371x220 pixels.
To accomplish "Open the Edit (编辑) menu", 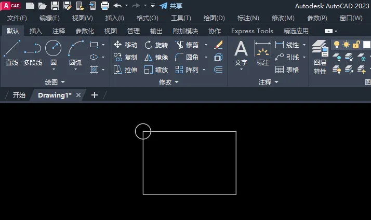I will [49, 18].
